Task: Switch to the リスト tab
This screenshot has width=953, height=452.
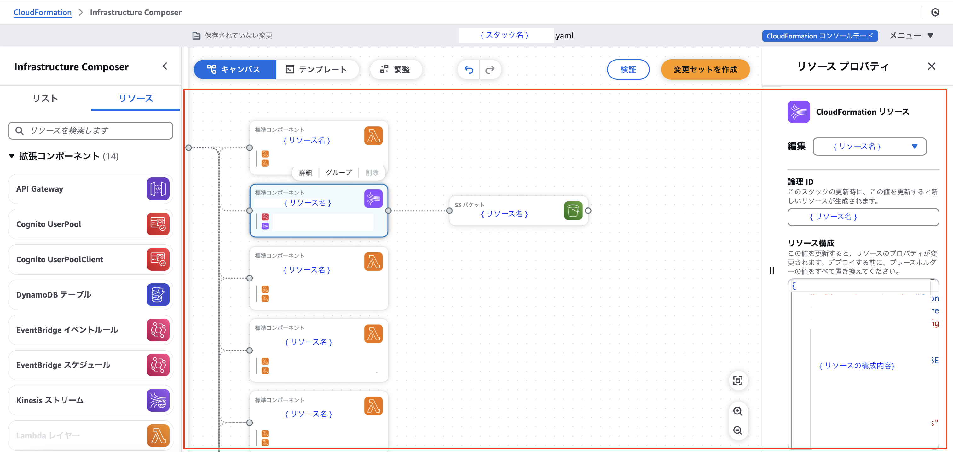Action: coord(45,98)
